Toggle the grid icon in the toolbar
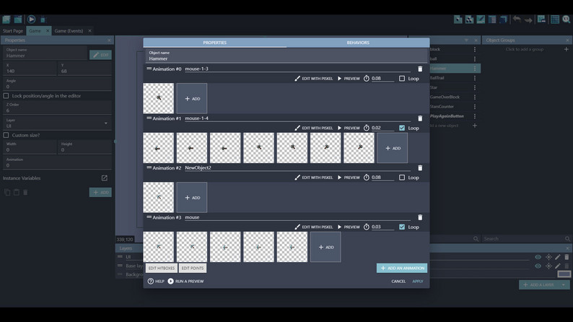 pos(555,19)
